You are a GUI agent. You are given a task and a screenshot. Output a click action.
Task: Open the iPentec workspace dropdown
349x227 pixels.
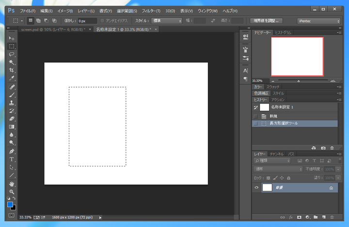click(x=319, y=21)
